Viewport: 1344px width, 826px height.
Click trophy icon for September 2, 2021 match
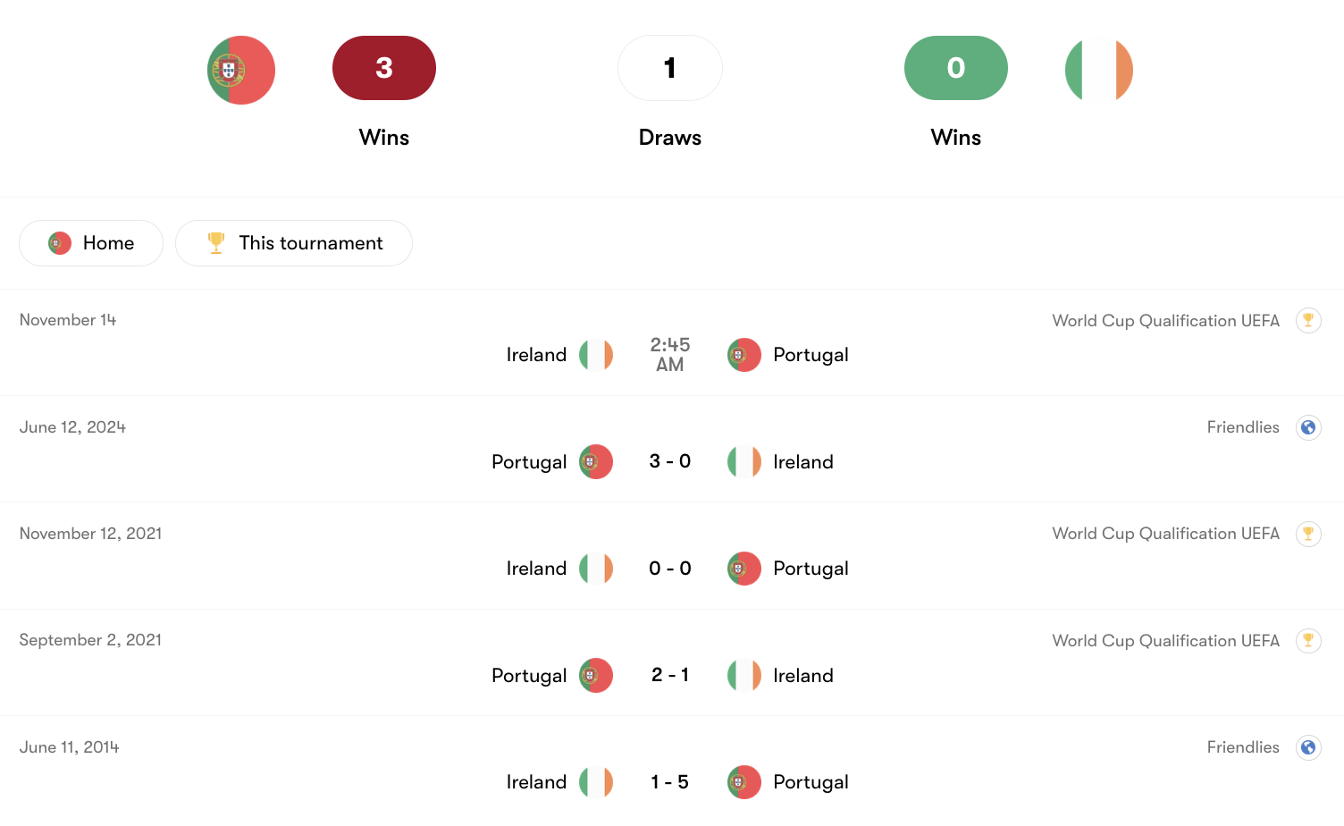[x=1308, y=640]
